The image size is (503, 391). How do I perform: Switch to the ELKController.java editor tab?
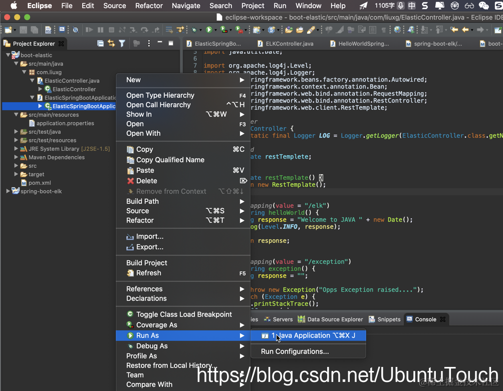point(289,44)
